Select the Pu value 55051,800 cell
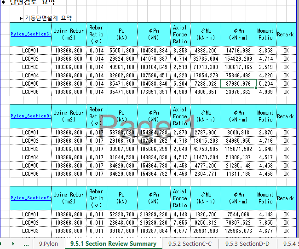This screenshot has width=299, height=249. [121, 50]
